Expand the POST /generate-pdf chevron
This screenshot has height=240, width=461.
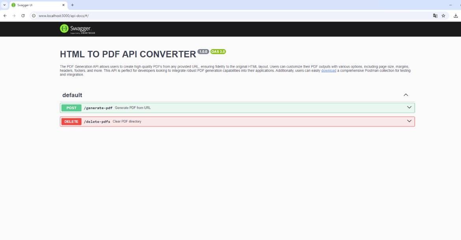click(409, 108)
